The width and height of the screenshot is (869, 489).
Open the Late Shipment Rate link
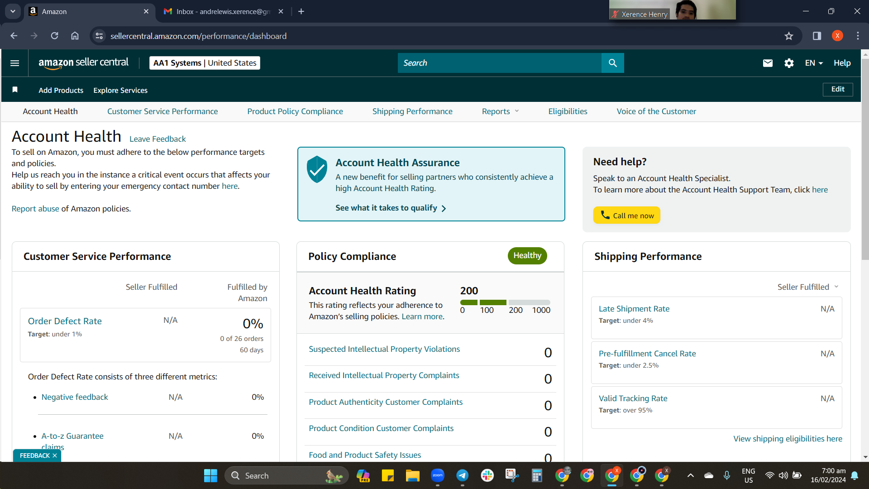pos(634,309)
